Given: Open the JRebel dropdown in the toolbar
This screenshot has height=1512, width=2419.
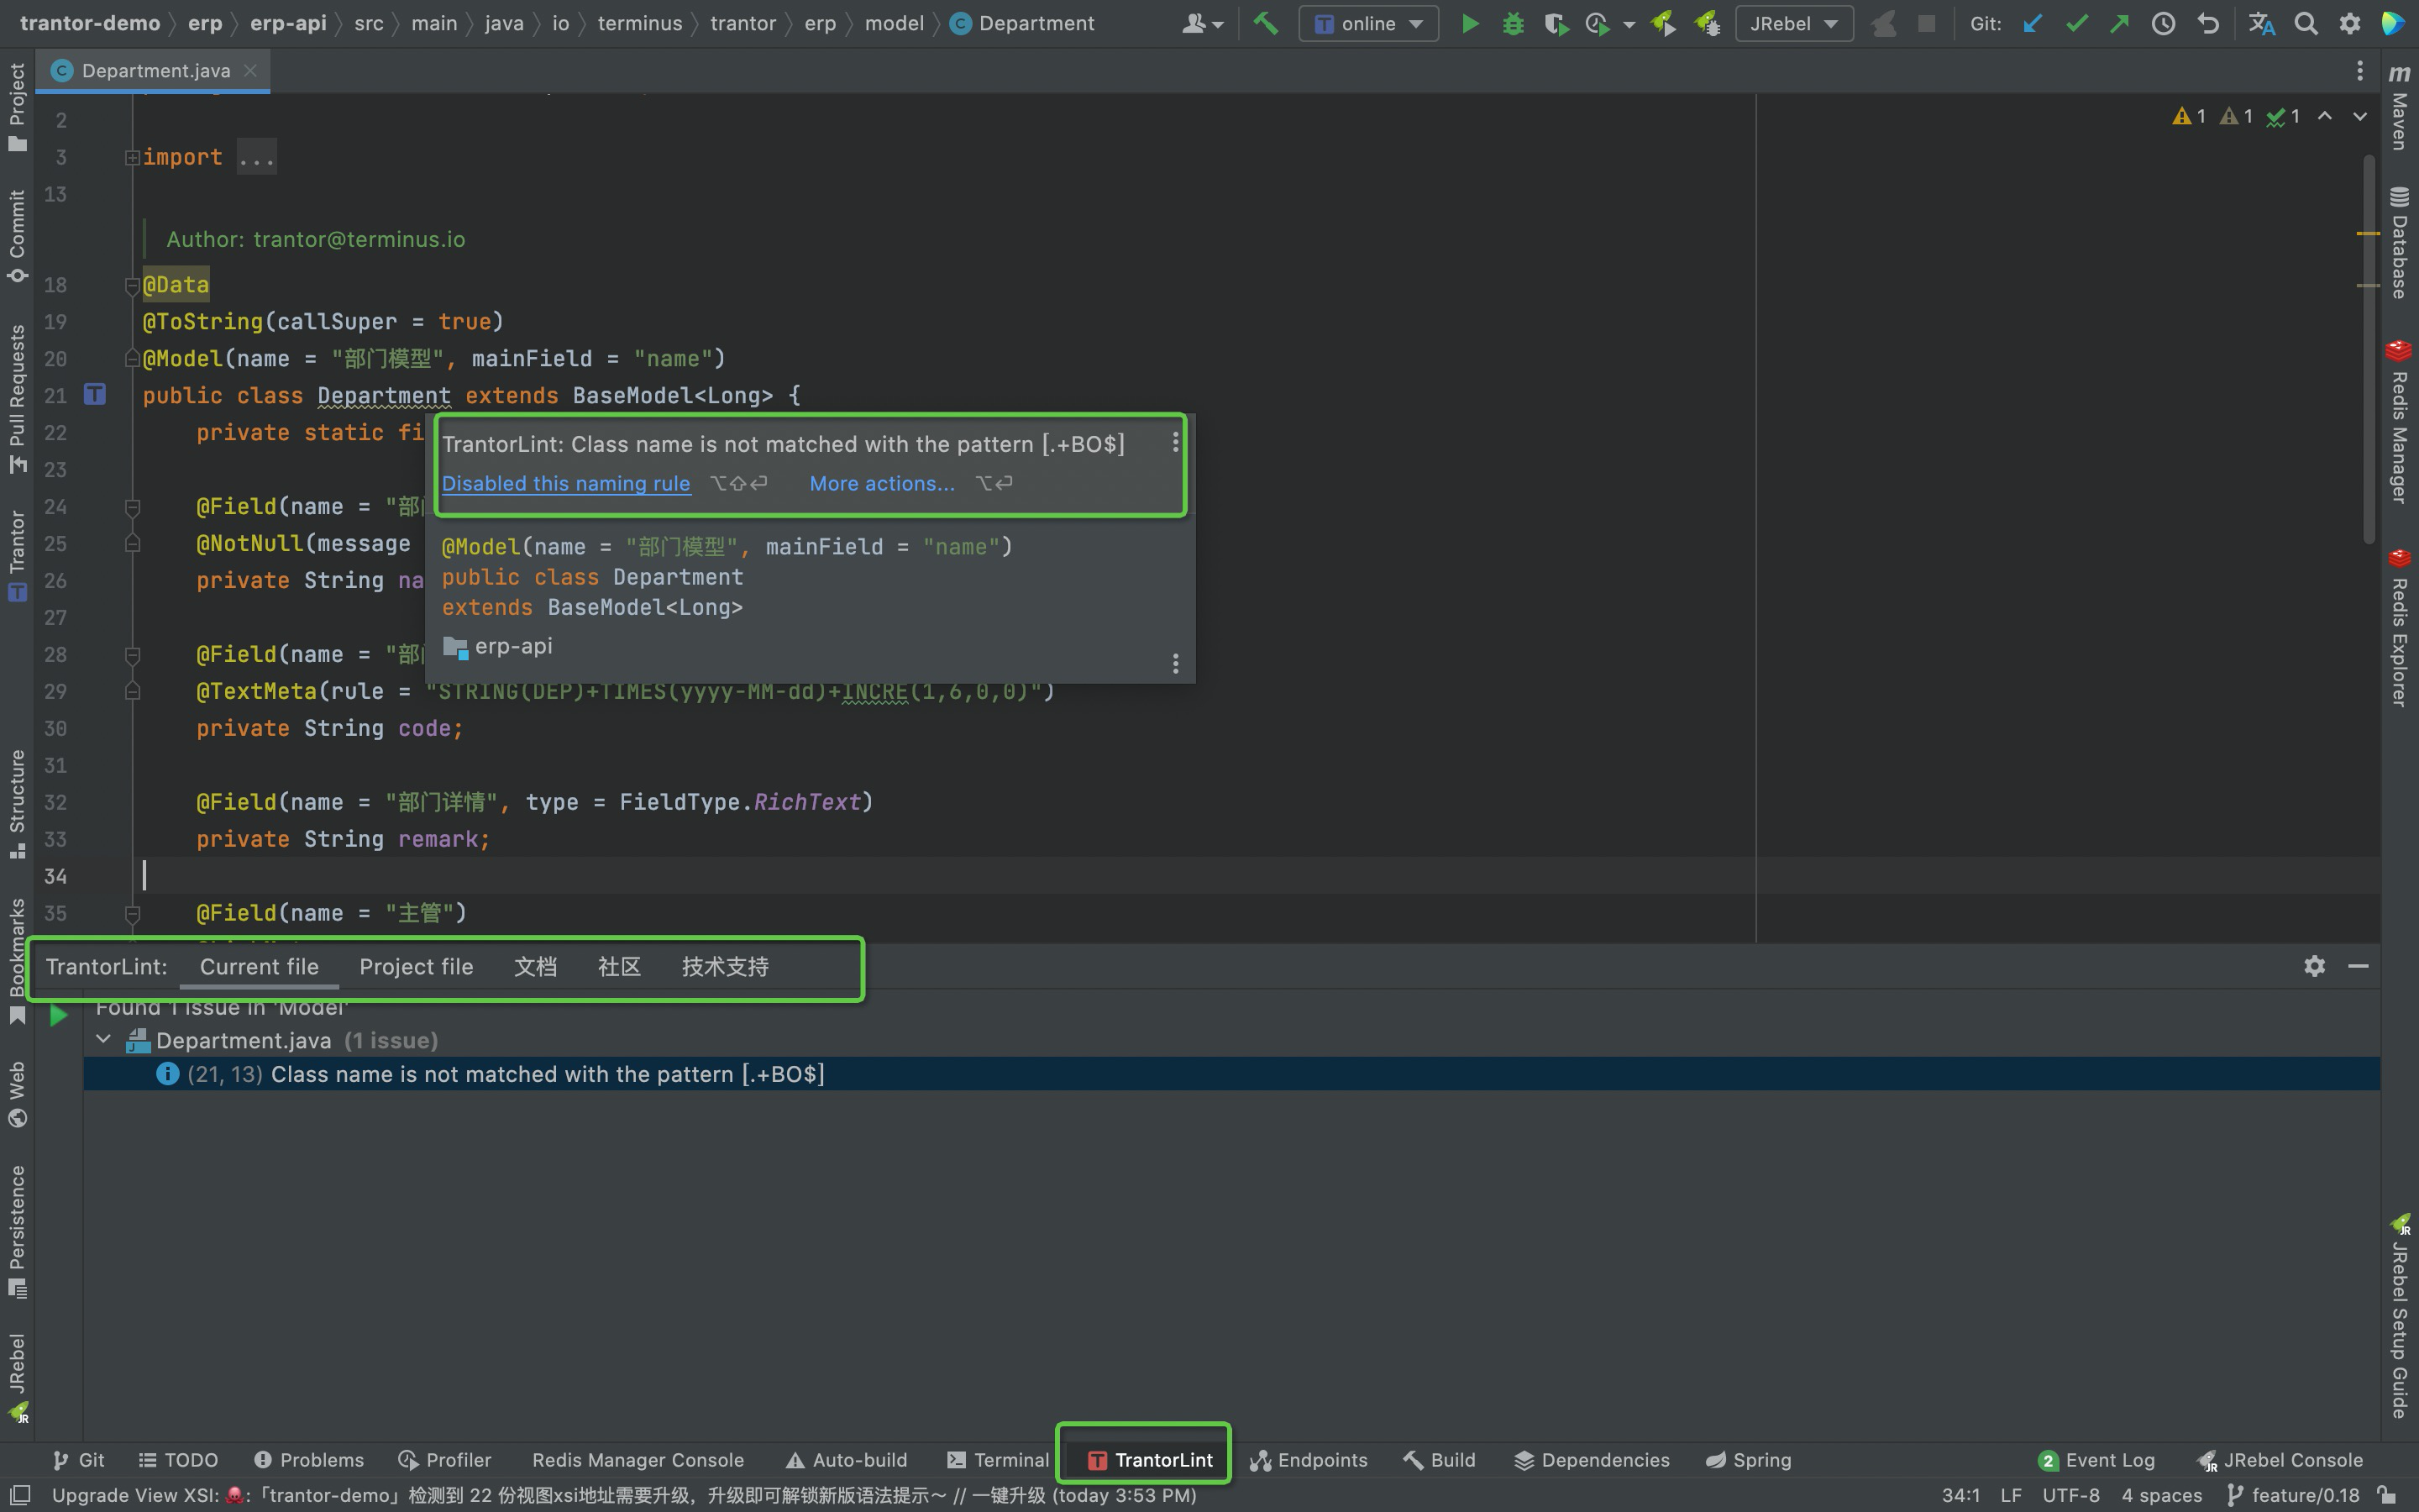Looking at the screenshot, I should point(1794,23).
